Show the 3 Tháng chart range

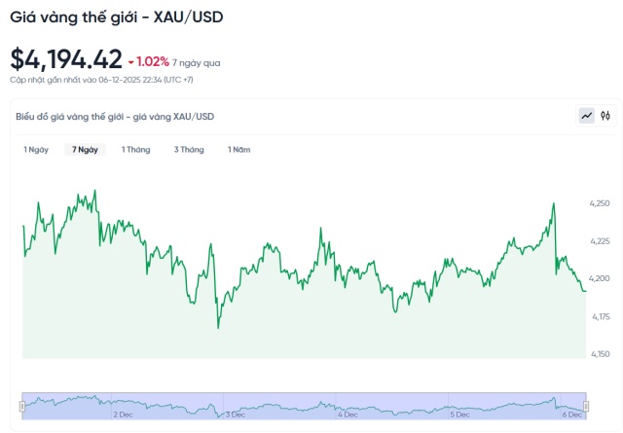pos(189,150)
